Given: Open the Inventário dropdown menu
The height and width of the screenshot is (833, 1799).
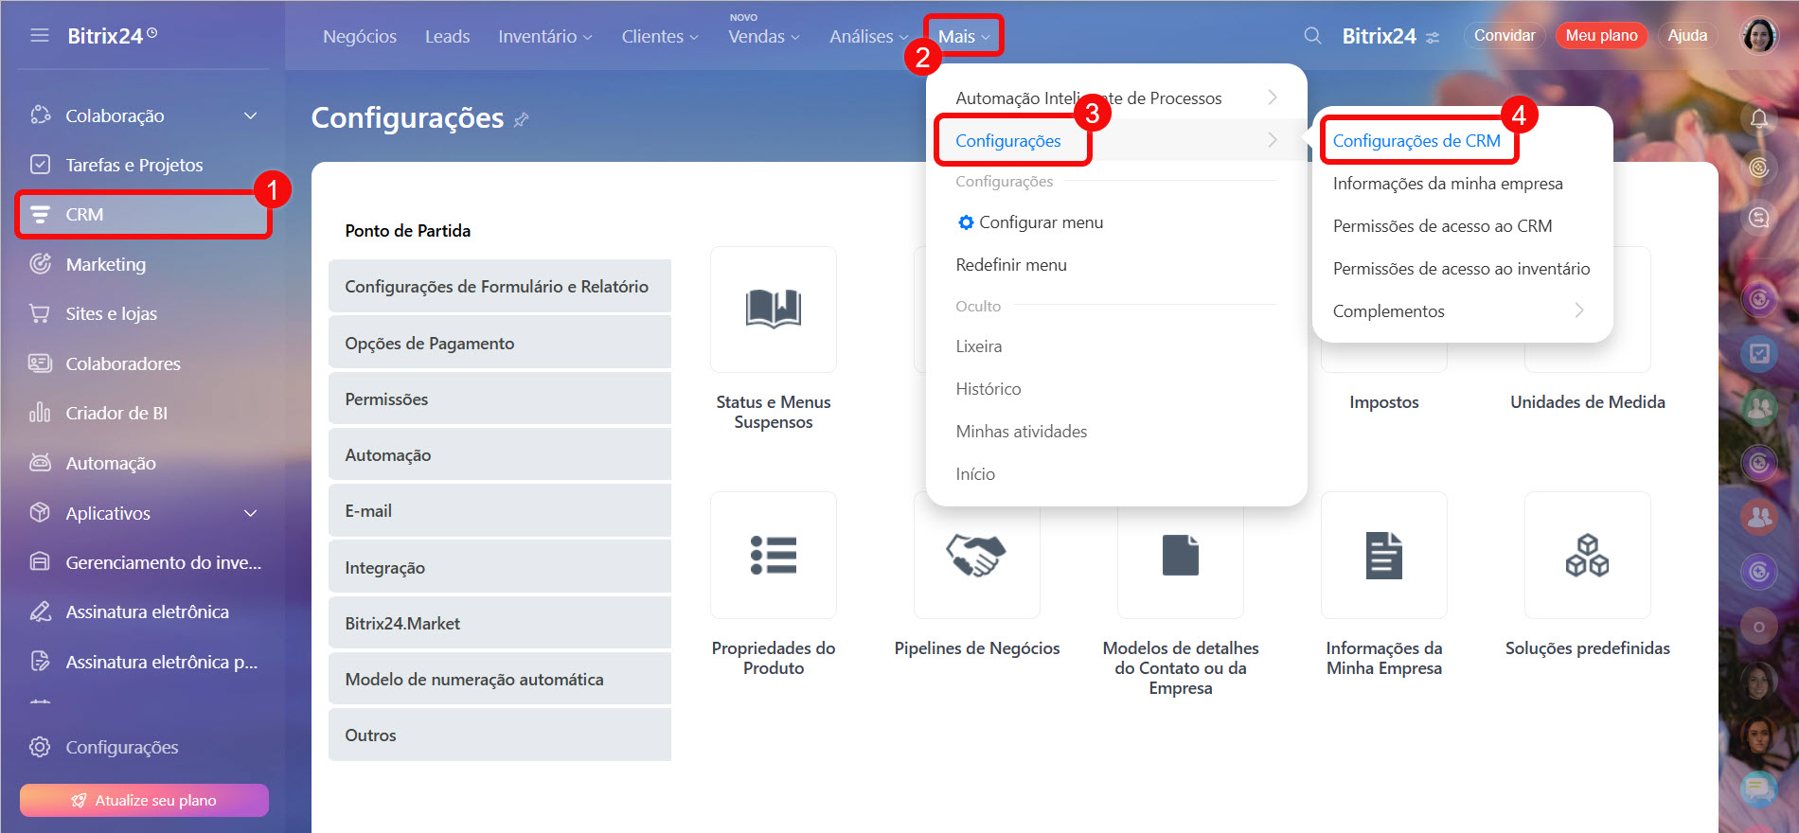Looking at the screenshot, I should pos(545,36).
